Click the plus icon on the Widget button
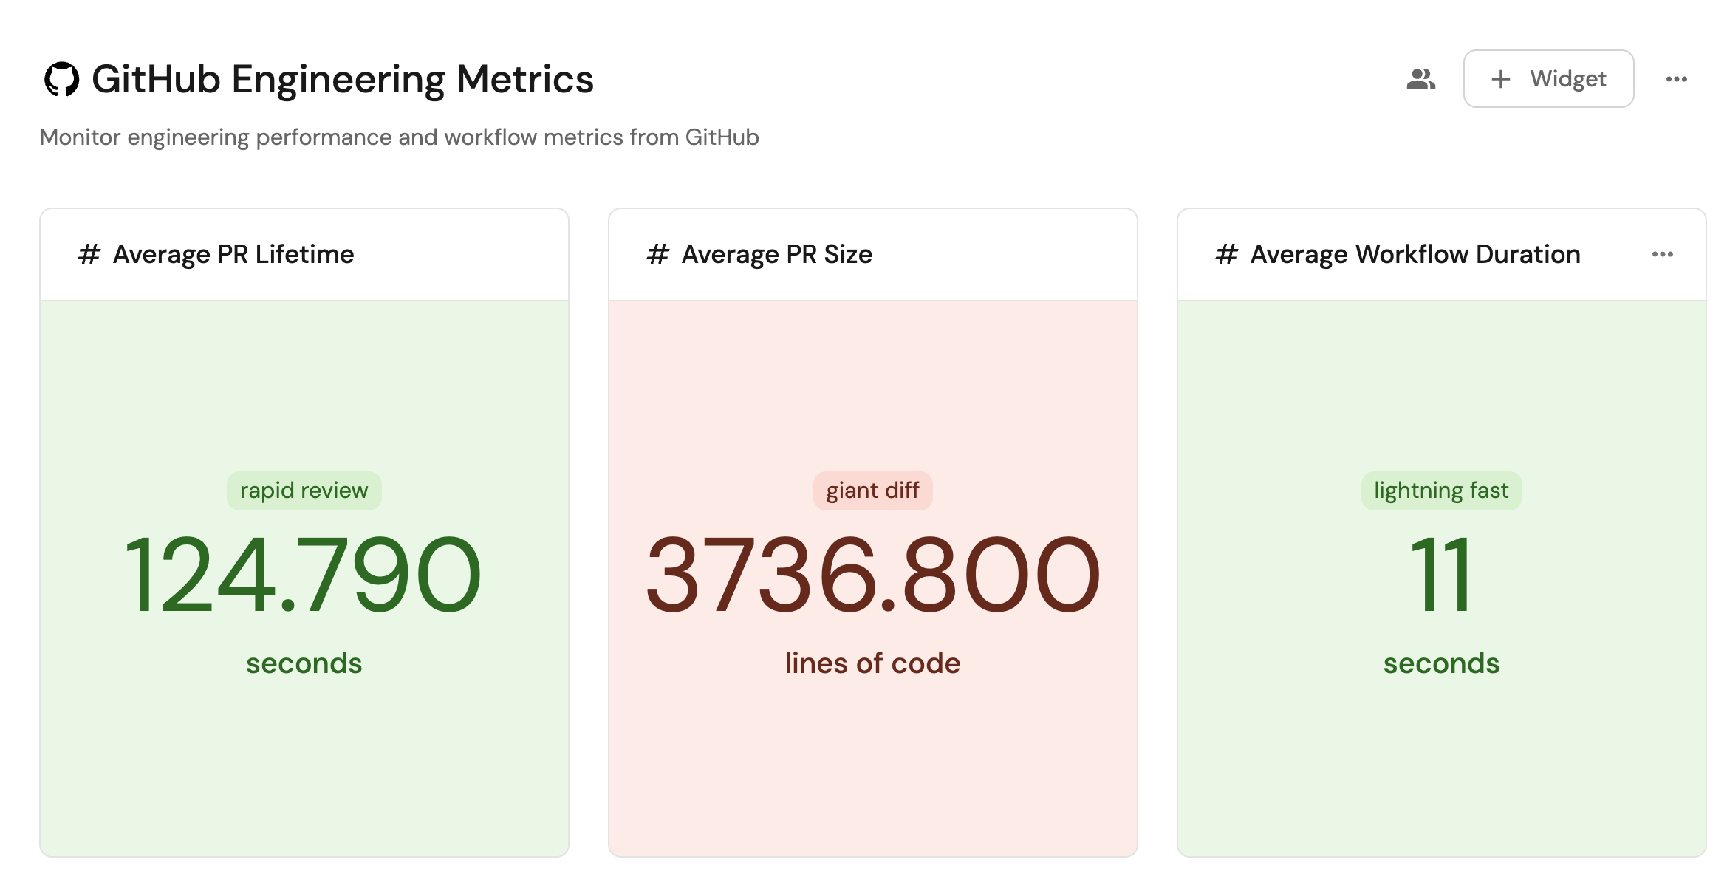The image size is (1727, 885). point(1502,79)
